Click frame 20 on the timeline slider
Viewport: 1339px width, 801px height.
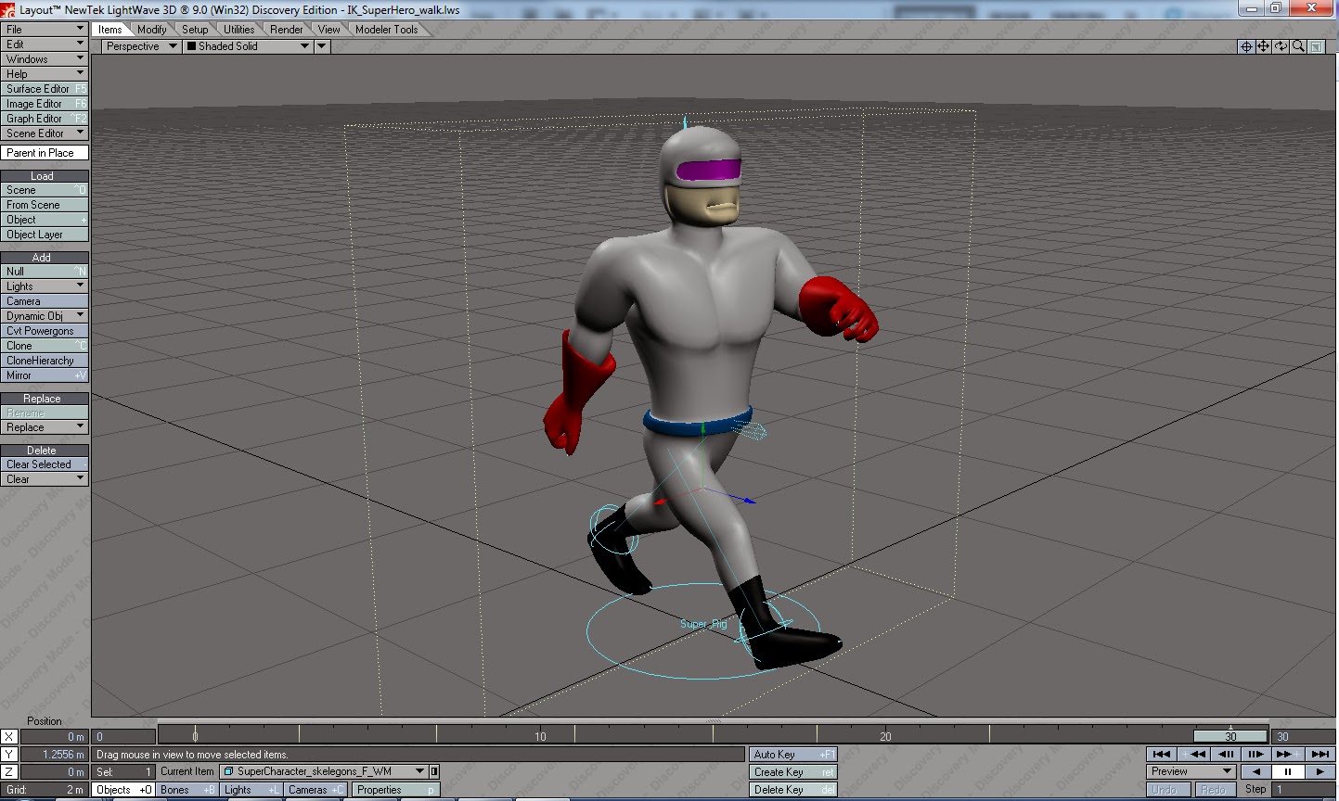[883, 735]
